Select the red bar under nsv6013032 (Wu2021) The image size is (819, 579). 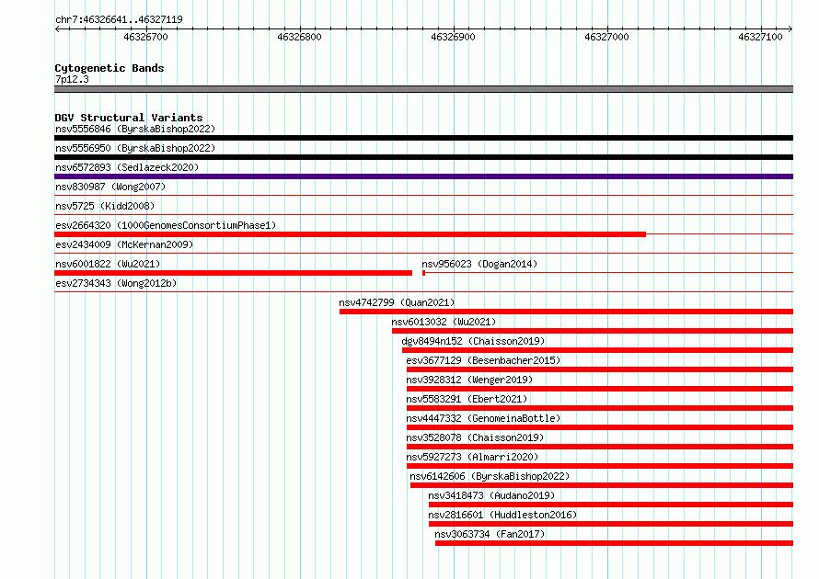(593, 331)
